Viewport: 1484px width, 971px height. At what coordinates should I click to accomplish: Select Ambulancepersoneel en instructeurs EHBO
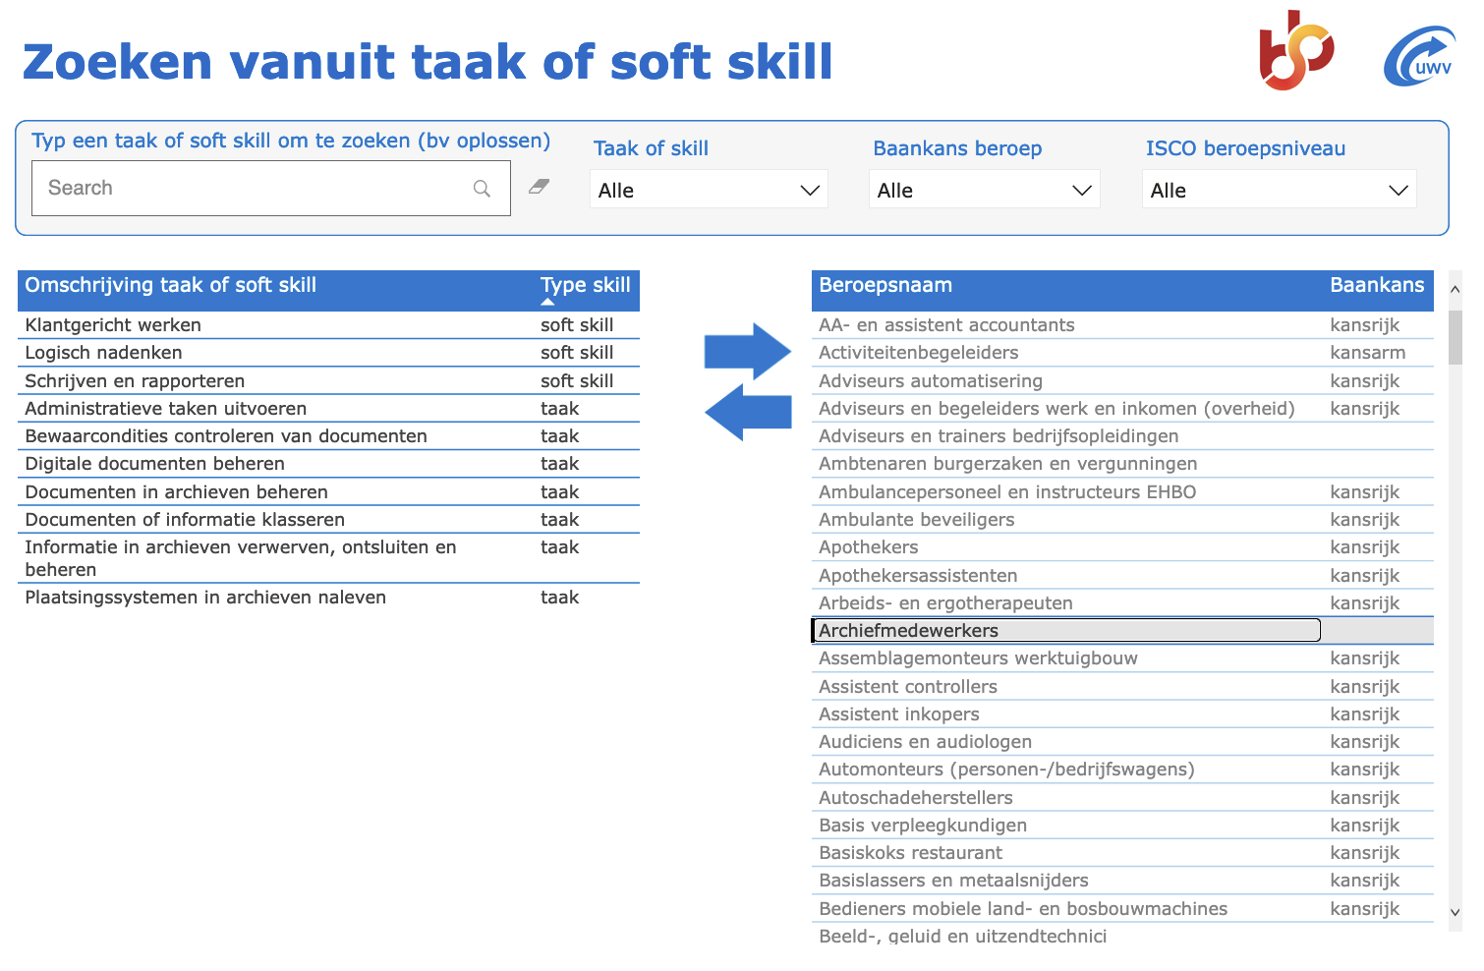1122,492
